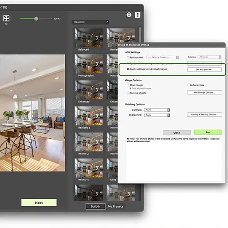Open the Select a Preset dropdown

click(x=162, y=57)
